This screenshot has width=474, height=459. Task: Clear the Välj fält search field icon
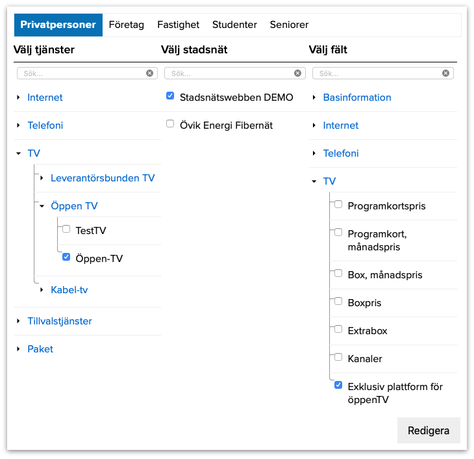pos(446,73)
